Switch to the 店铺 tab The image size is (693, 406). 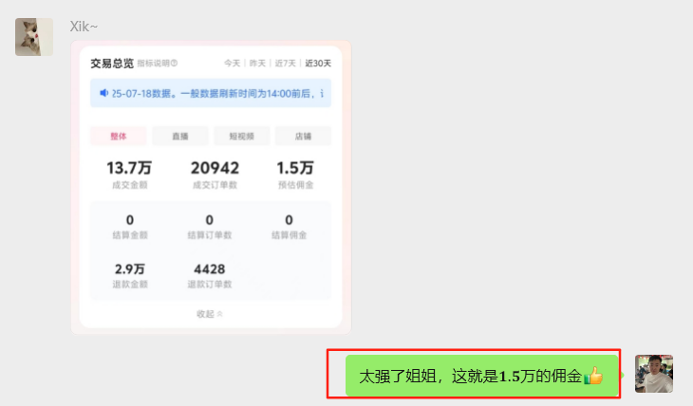pyautogui.click(x=303, y=136)
